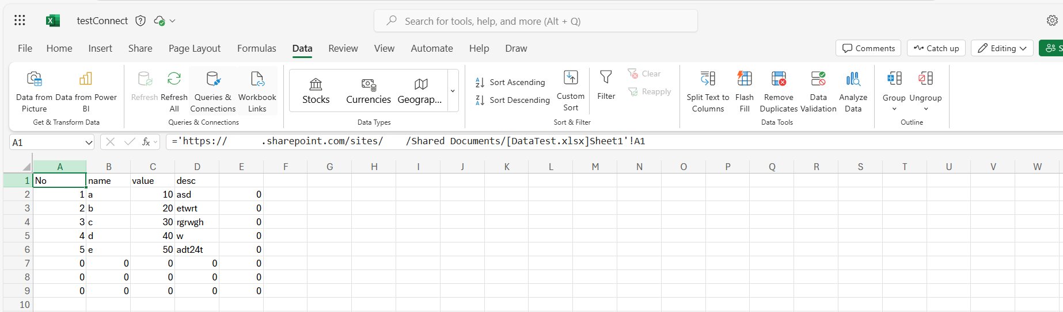1063x312 pixels.
Task: Select the cell with value 30
Action: click(x=153, y=222)
